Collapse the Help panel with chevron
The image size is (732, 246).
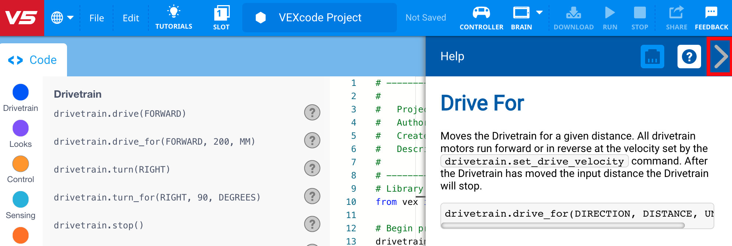tap(720, 57)
